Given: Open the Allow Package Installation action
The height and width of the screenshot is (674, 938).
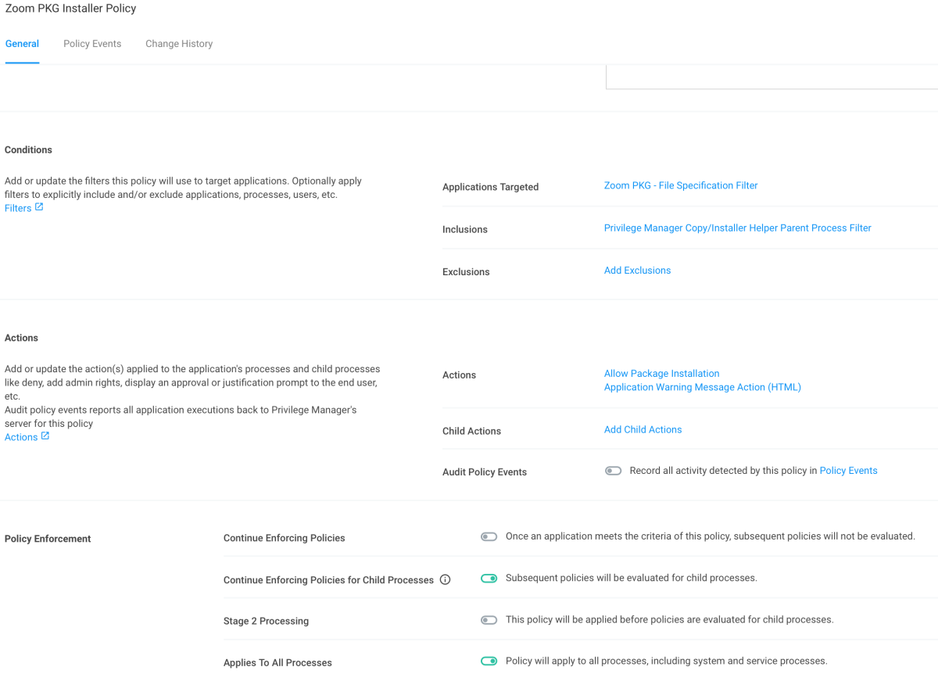Looking at the screenshot, I should click(661, 374).
